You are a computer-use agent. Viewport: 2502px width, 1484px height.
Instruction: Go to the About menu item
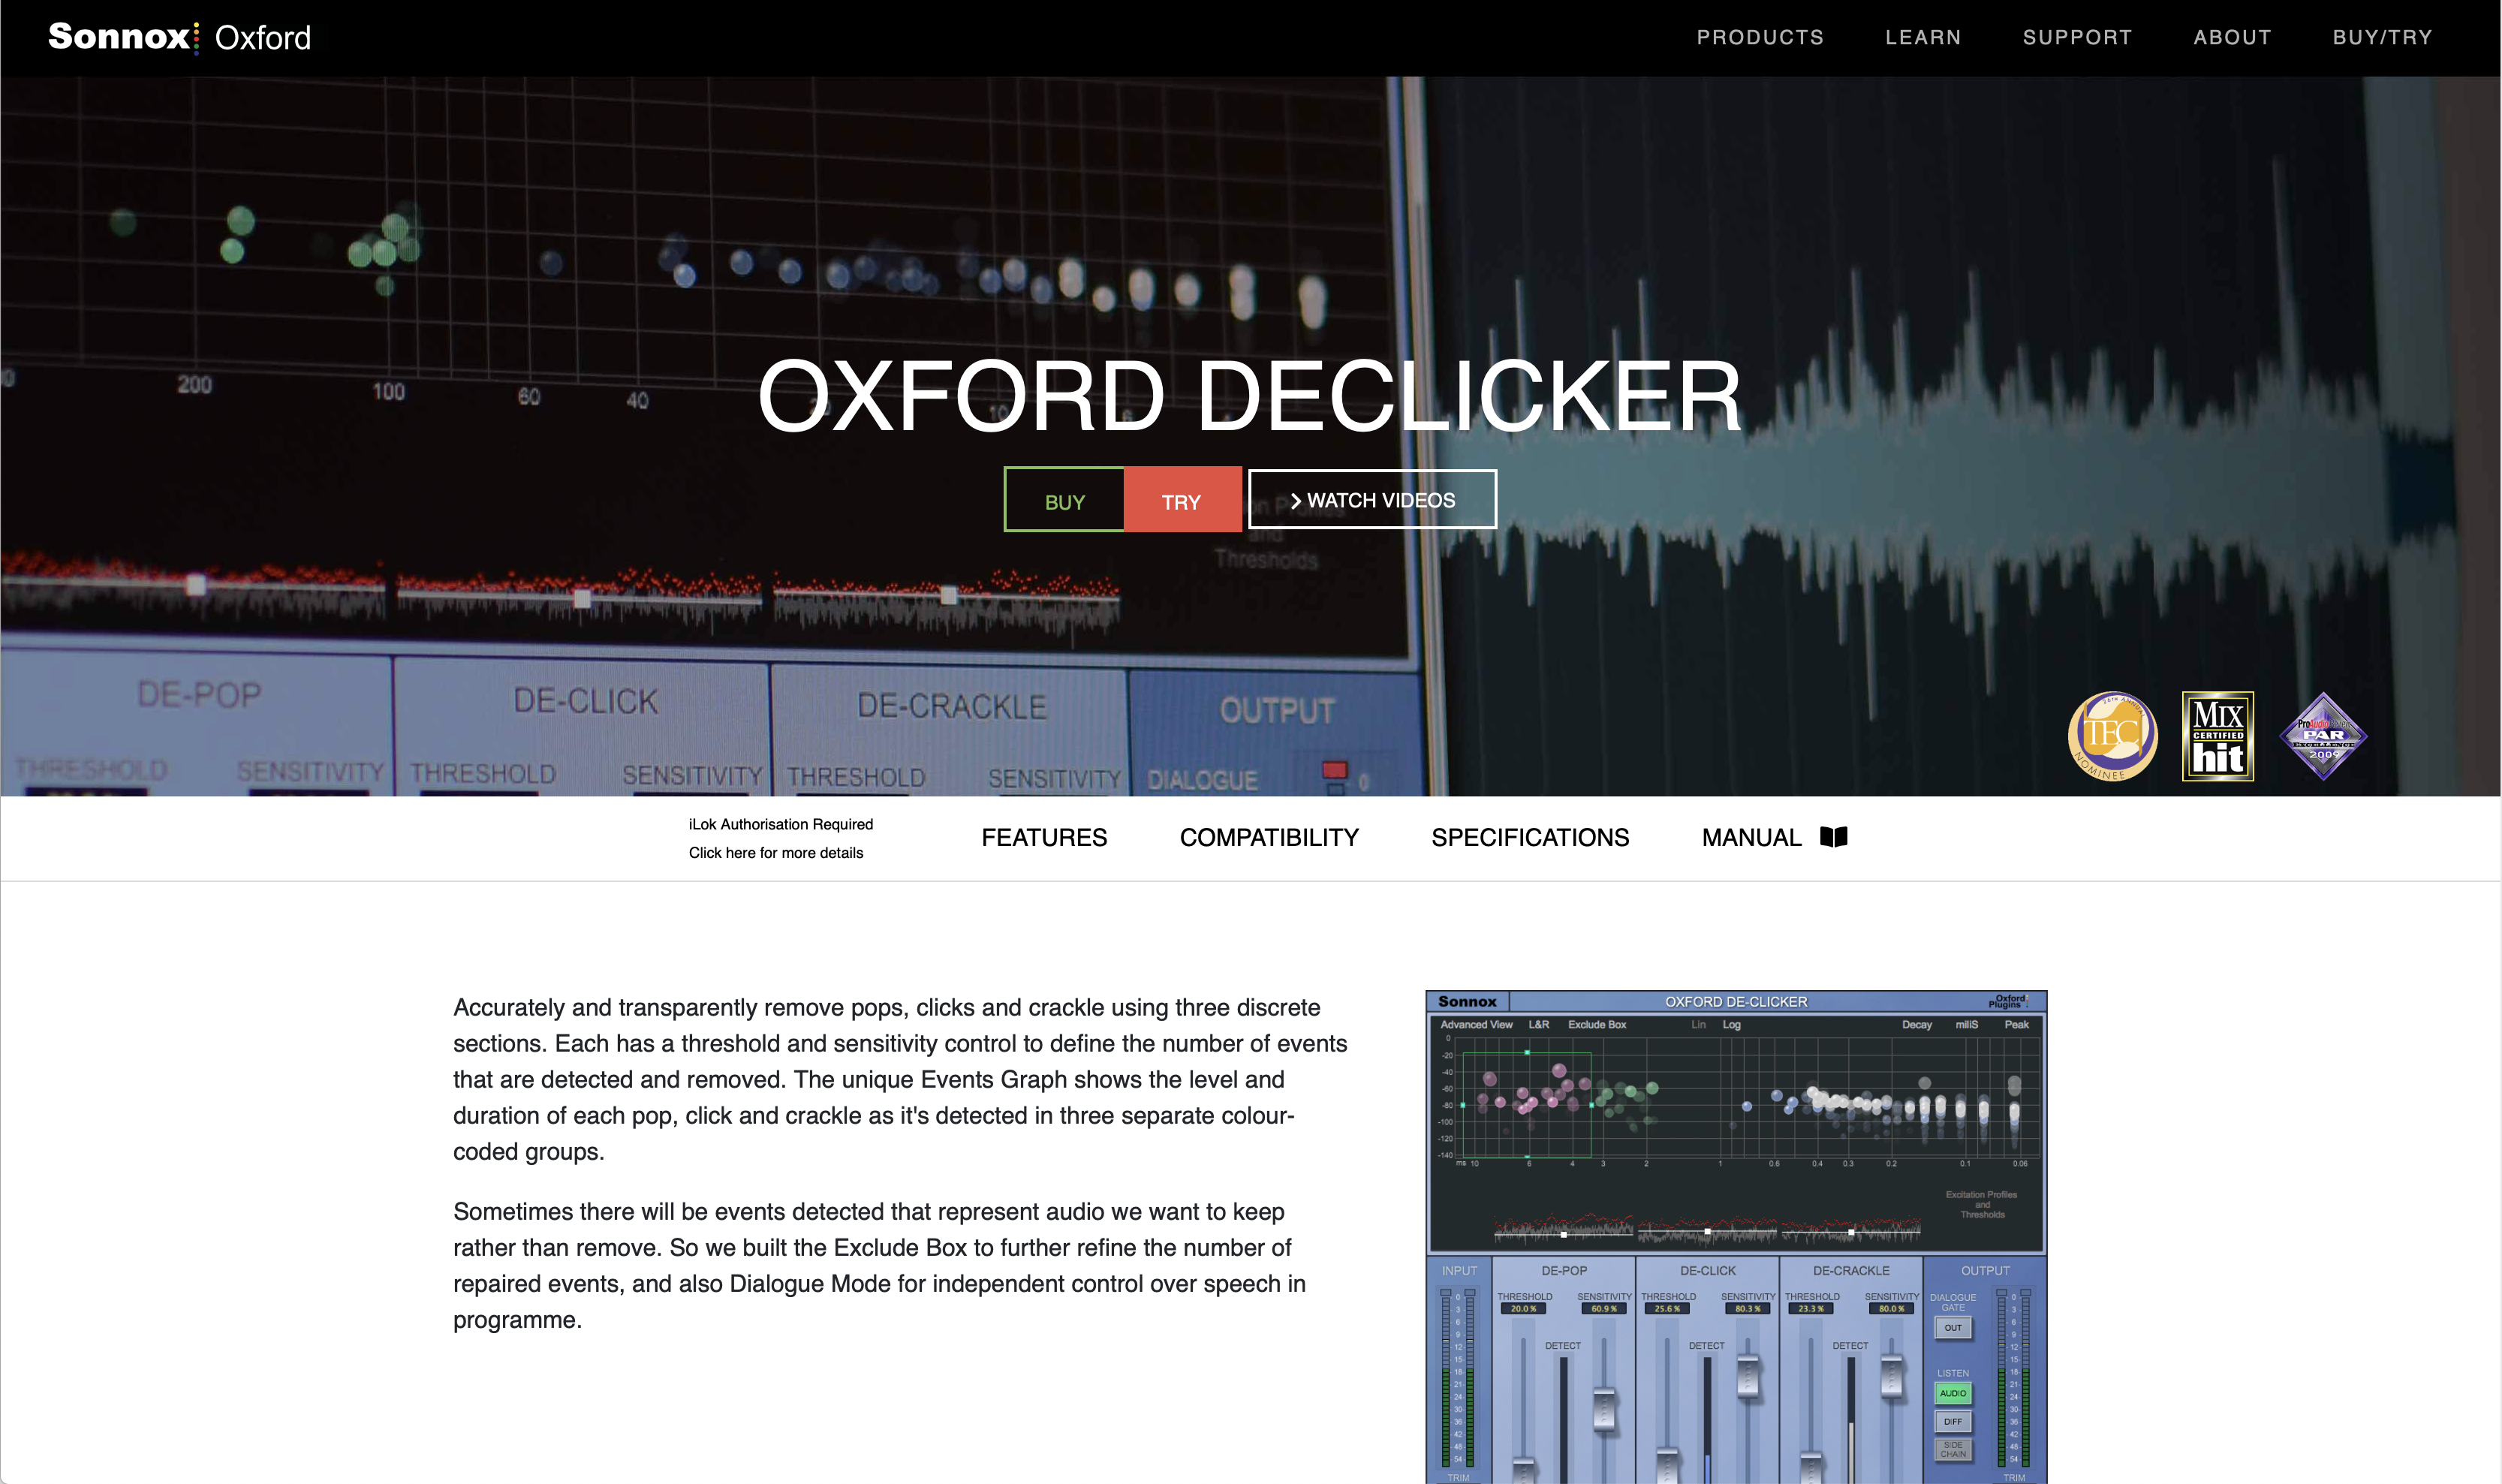pyautogui.click(x=2232, y=37)
